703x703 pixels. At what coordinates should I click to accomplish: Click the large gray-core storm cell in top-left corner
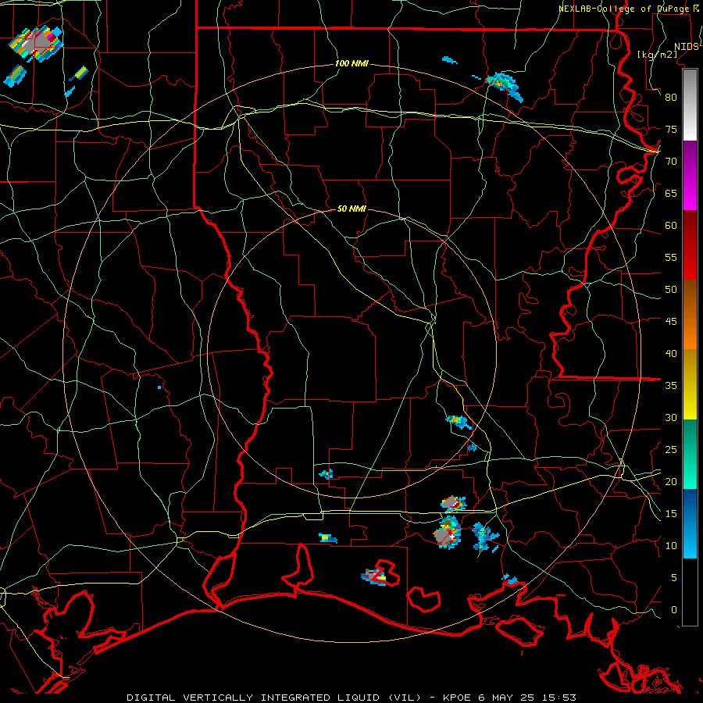tap(36, 43)
